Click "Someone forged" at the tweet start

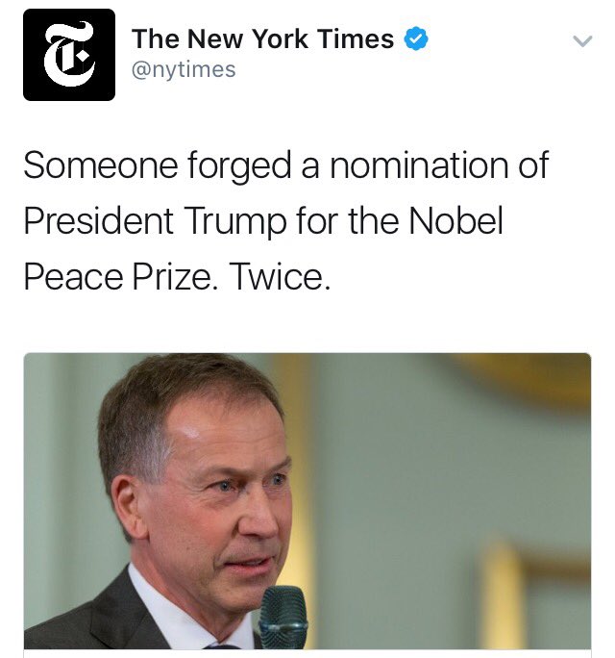(x=158, y=165)
